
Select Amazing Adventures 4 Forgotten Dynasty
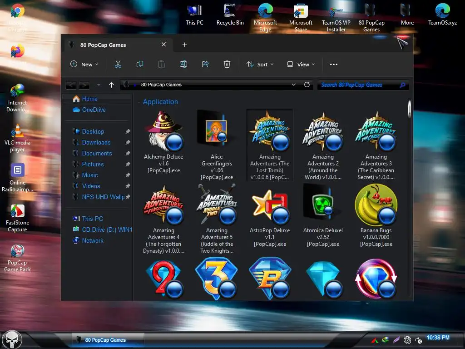click(163, 219)
